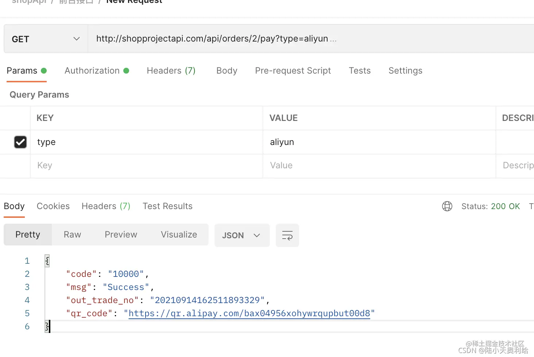Open the Pre-request Script tab
Viewport: 534px width, 357px height.
coord(293,71)
